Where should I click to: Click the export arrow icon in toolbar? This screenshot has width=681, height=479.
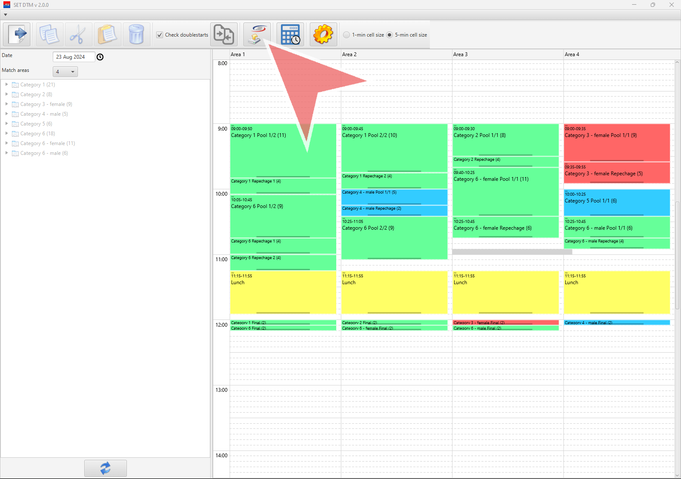(17, 34)
